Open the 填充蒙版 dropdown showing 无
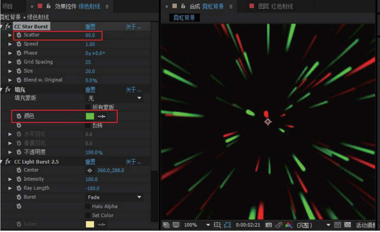 [x=114, y=98]
